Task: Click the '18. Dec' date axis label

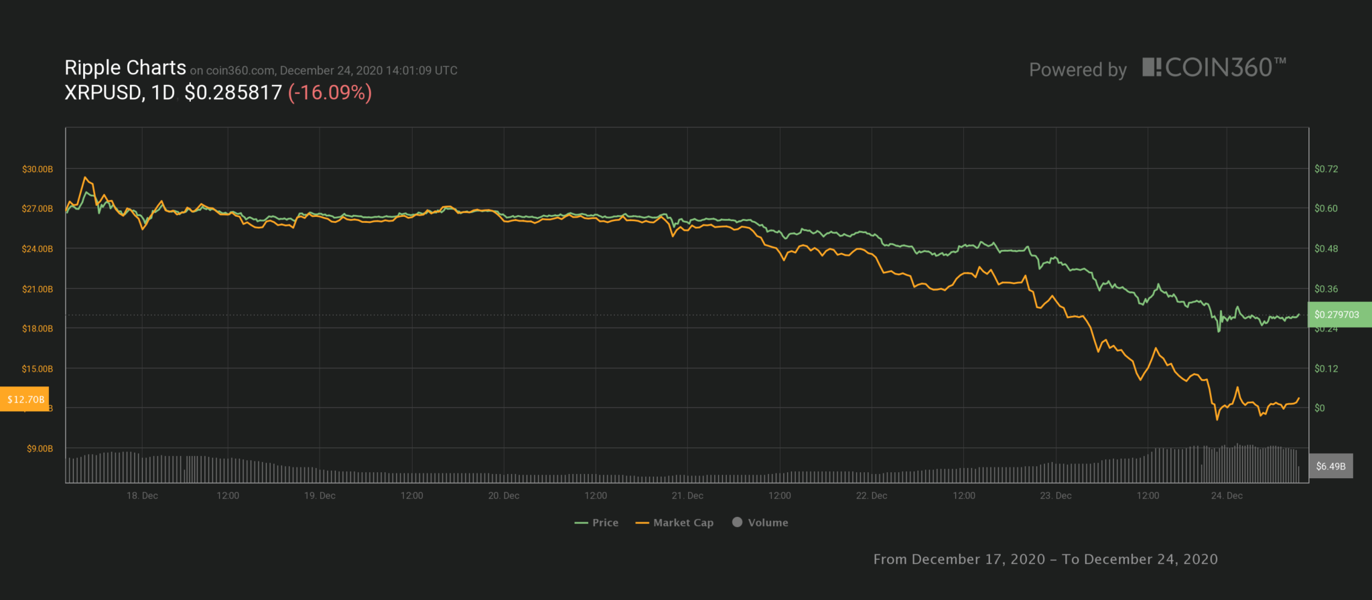Action: 142,496
